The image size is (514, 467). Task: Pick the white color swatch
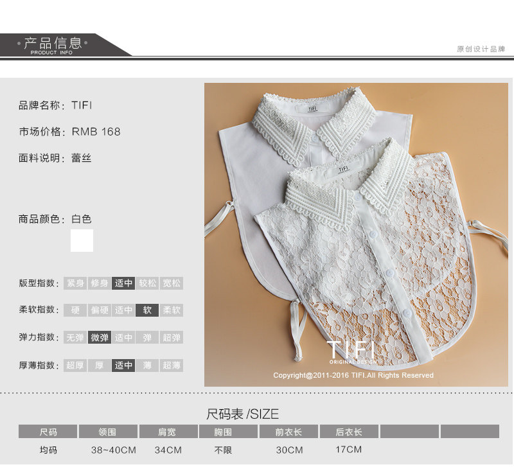(82, 240)
